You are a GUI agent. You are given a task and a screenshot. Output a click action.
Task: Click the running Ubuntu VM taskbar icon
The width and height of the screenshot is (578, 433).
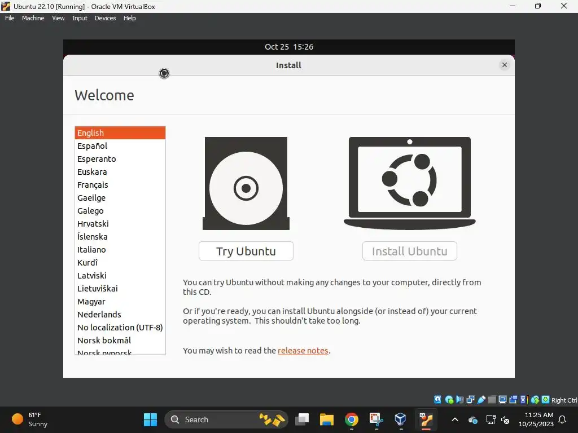pos(426,419)
